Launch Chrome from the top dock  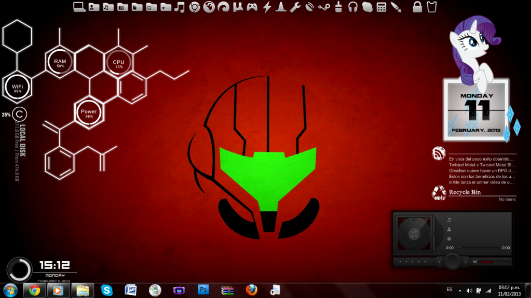point(194,7)
